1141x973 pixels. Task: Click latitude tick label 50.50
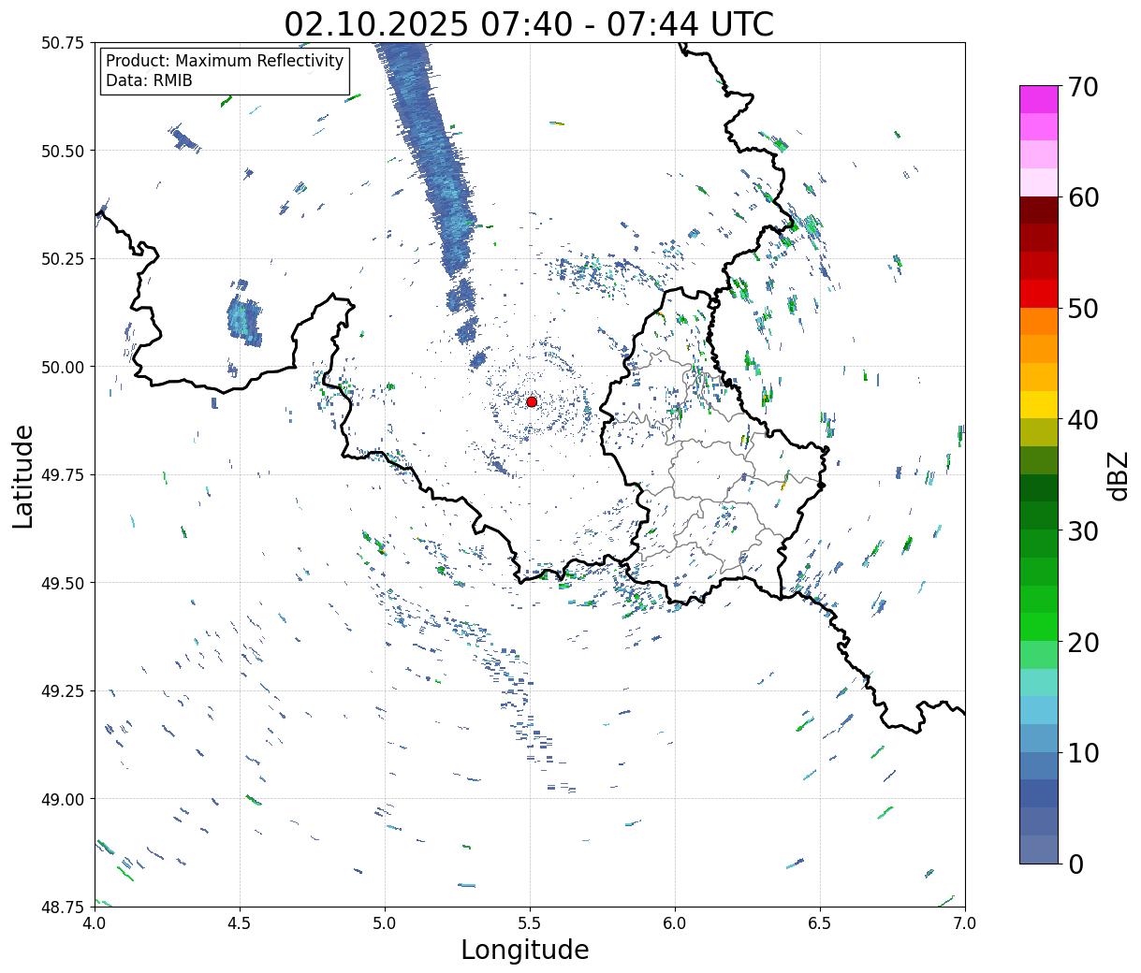[x=63, y=151]
